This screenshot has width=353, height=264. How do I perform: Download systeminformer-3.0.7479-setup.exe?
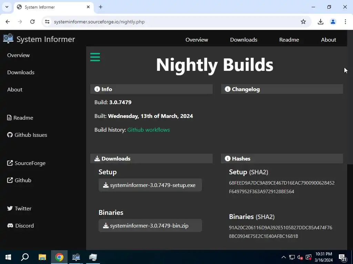coord(150,185)
